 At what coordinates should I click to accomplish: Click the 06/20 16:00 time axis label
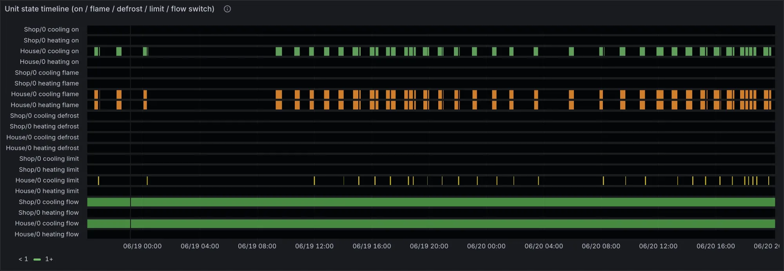point(716,246)
